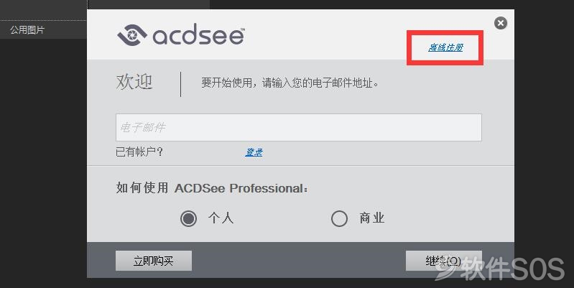Choose personal use via 个人 label text
This screenshot has width=574, height=288.
click(x=221, y=218)
